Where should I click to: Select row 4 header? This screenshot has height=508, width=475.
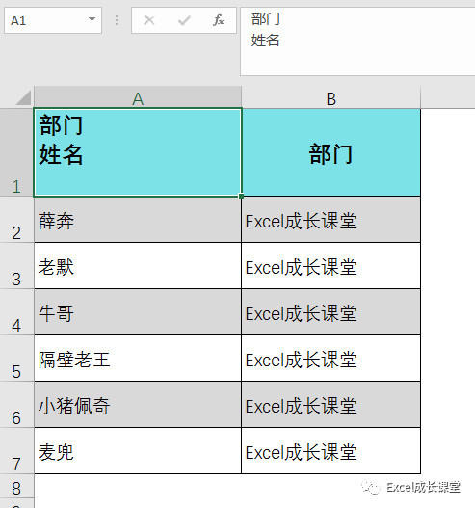pos(16,312)
